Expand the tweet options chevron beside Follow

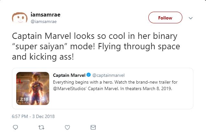click(190, 18)
